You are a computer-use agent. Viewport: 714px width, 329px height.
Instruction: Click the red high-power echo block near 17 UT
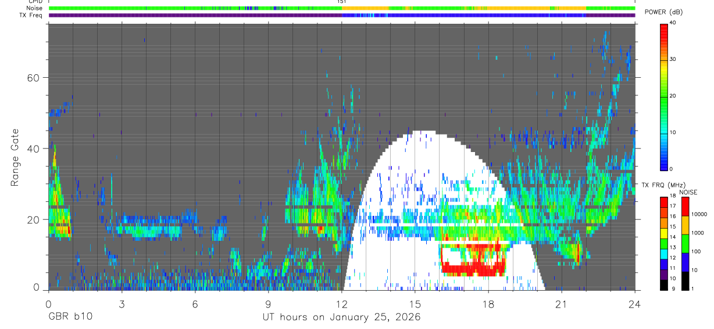coord(472,269)
